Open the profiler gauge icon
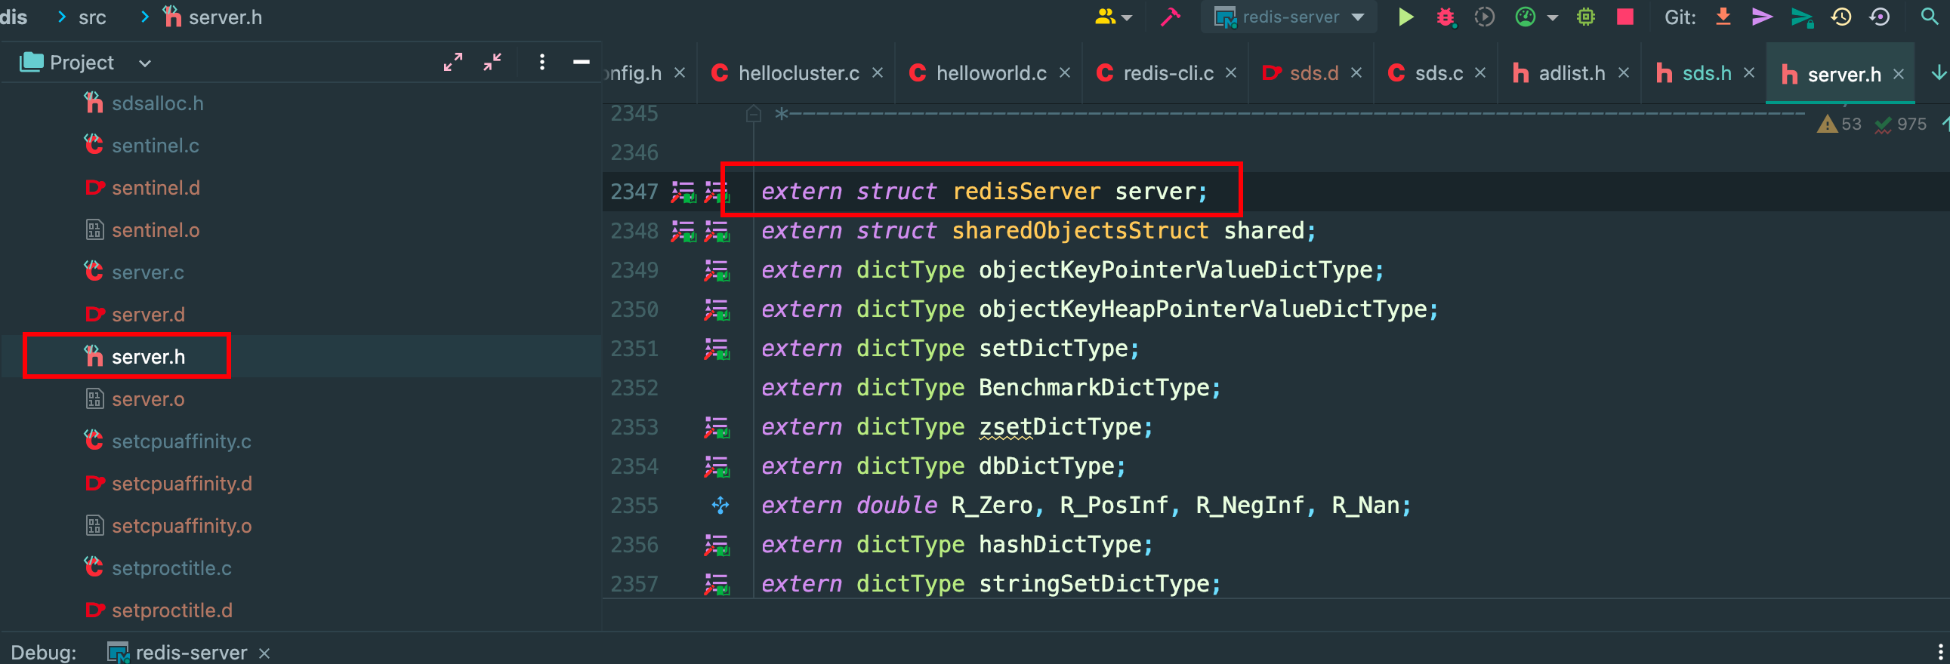Viewport: 1950px width, 664px height. pos(1526,17)
